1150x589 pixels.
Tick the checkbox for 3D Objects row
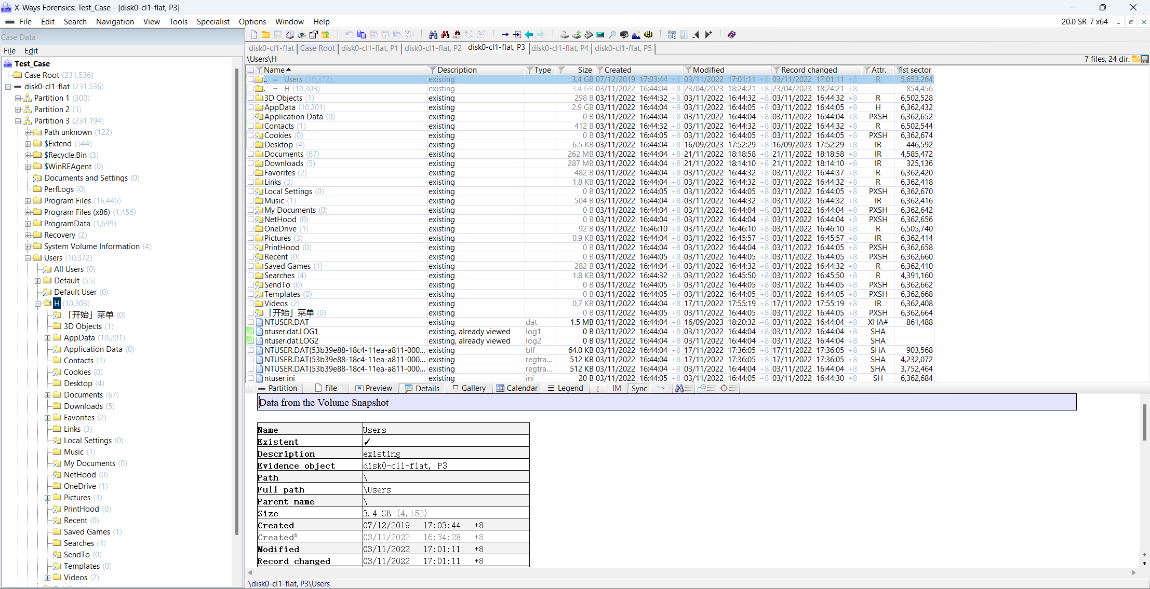pos(251,98)
